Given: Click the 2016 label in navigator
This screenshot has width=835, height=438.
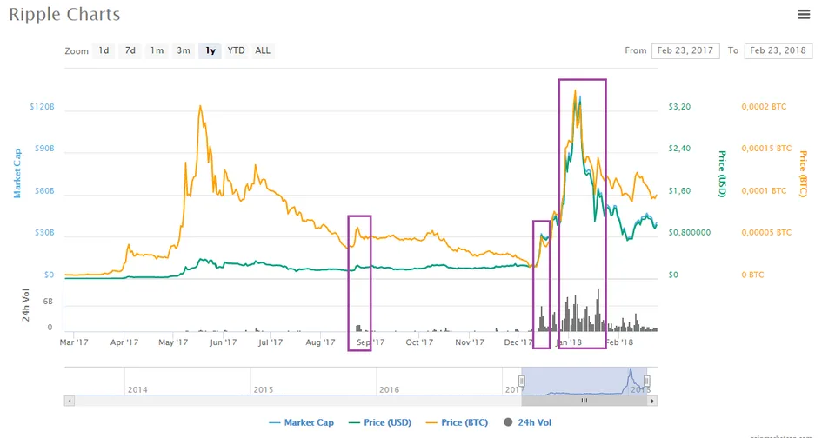Looking at the screenshot, I should coord(390,389).
